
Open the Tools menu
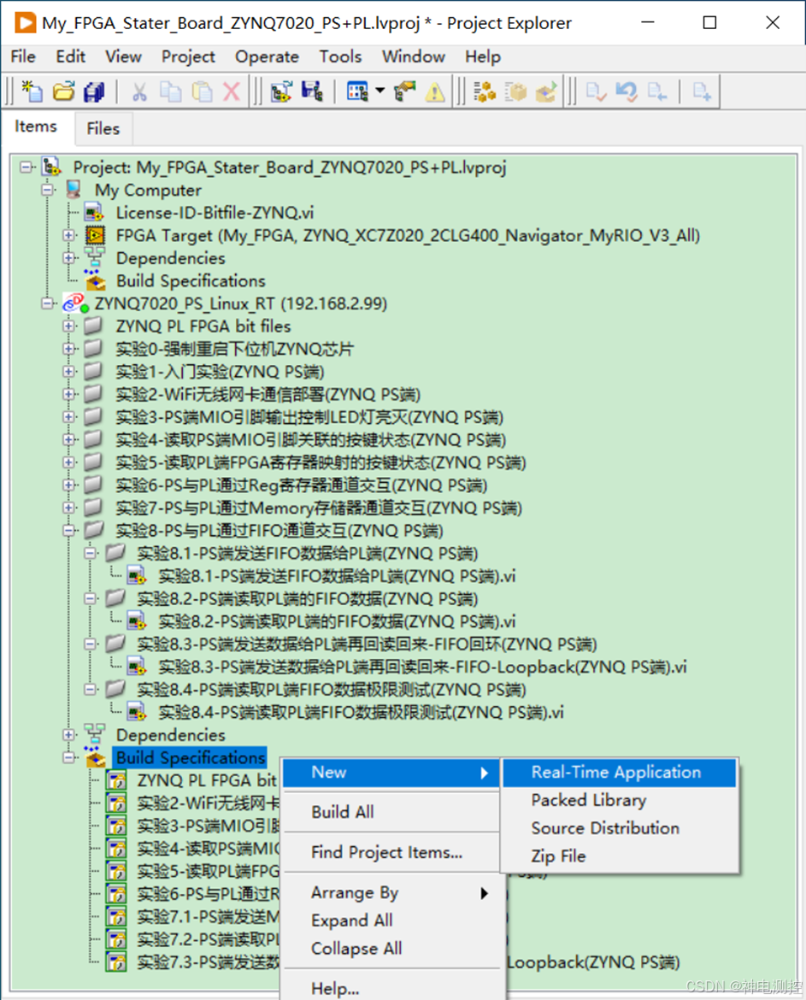click(340, 56)
